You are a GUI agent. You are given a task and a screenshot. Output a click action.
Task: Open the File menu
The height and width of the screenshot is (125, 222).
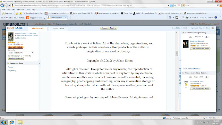(3, 9)
